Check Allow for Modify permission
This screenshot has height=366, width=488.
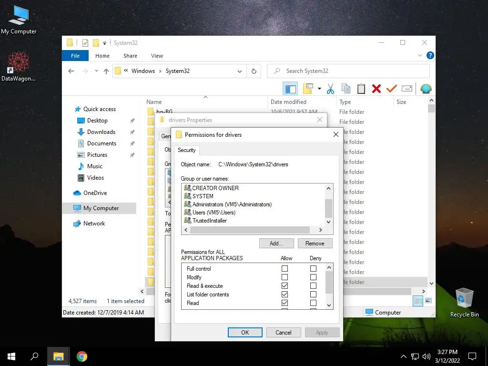(x=285, y=277)
